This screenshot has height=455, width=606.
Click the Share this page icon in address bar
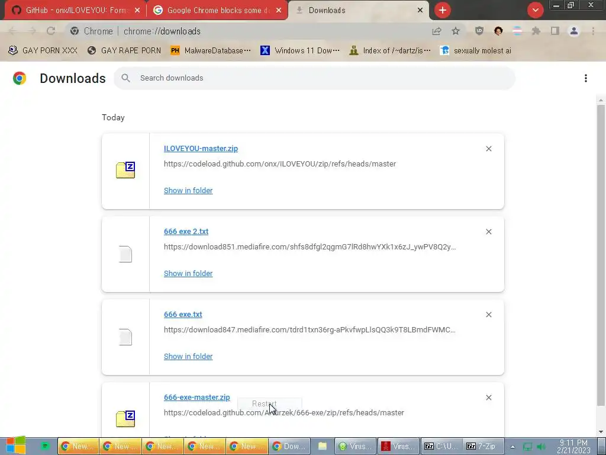pyautogui.click(x=437, y=31)
